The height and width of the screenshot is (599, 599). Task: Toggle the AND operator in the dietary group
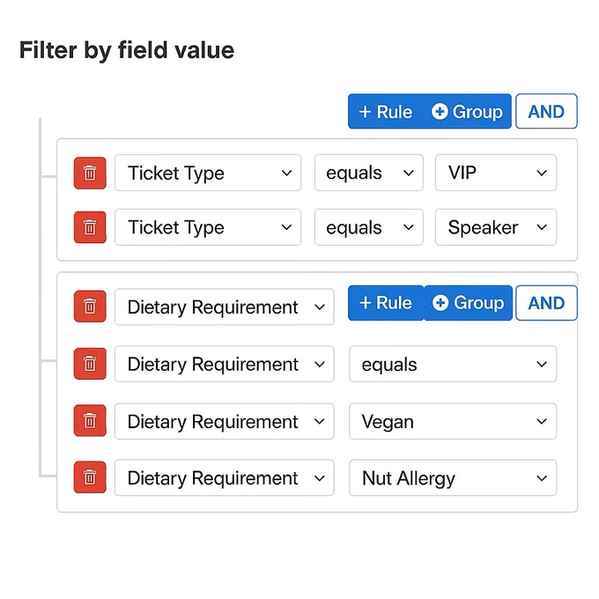(546, 303)
